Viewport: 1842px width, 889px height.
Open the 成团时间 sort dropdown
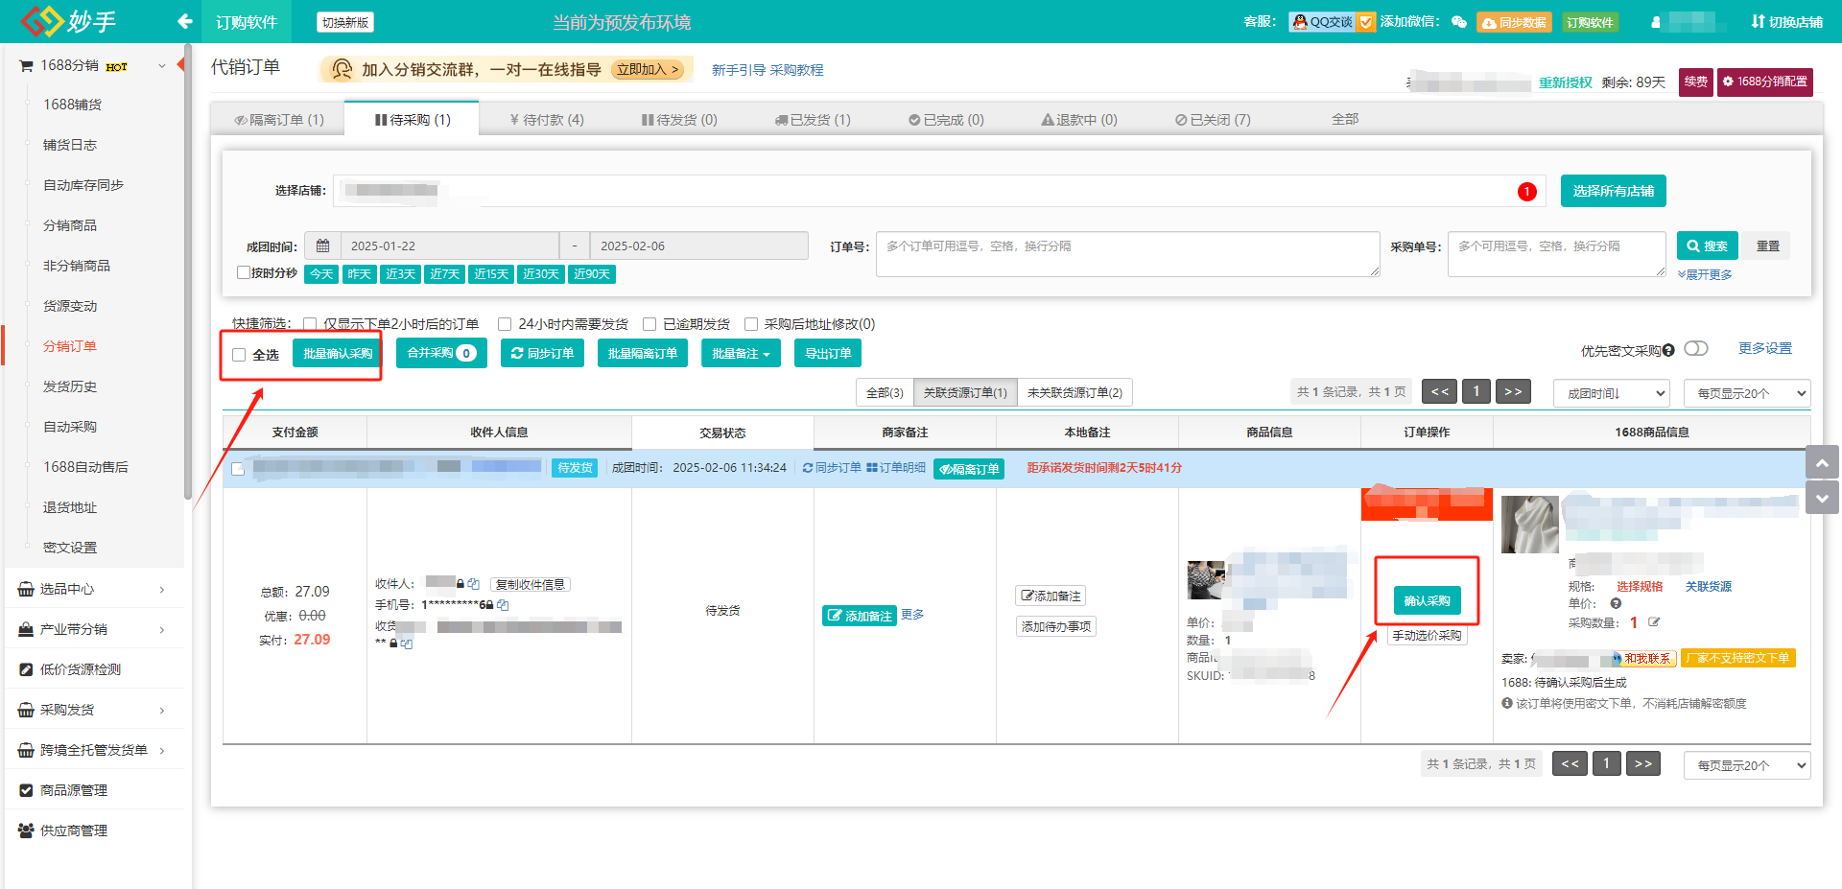point(1612,393)
